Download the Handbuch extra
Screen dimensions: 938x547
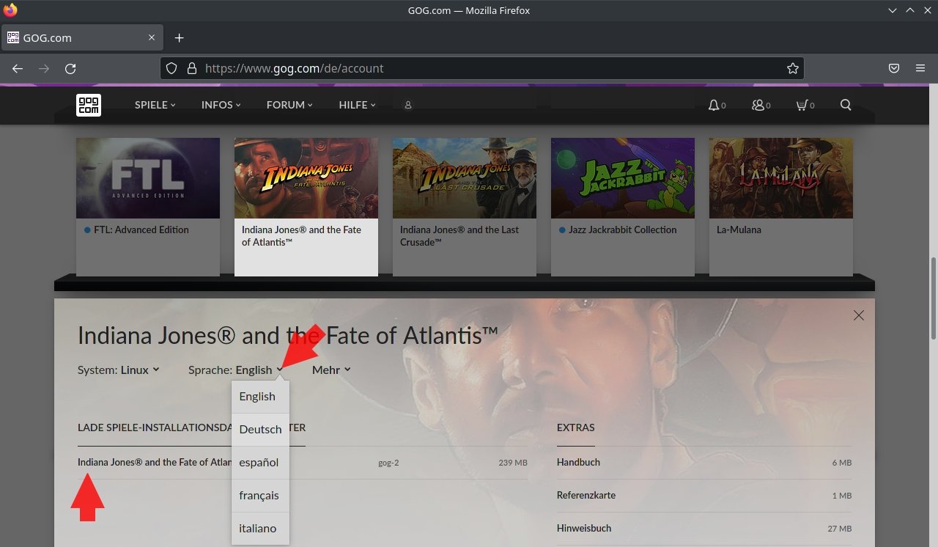click(x=578, y=462)
